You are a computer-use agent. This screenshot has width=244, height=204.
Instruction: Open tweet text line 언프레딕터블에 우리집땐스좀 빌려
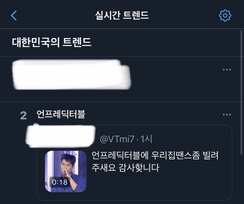155,155
